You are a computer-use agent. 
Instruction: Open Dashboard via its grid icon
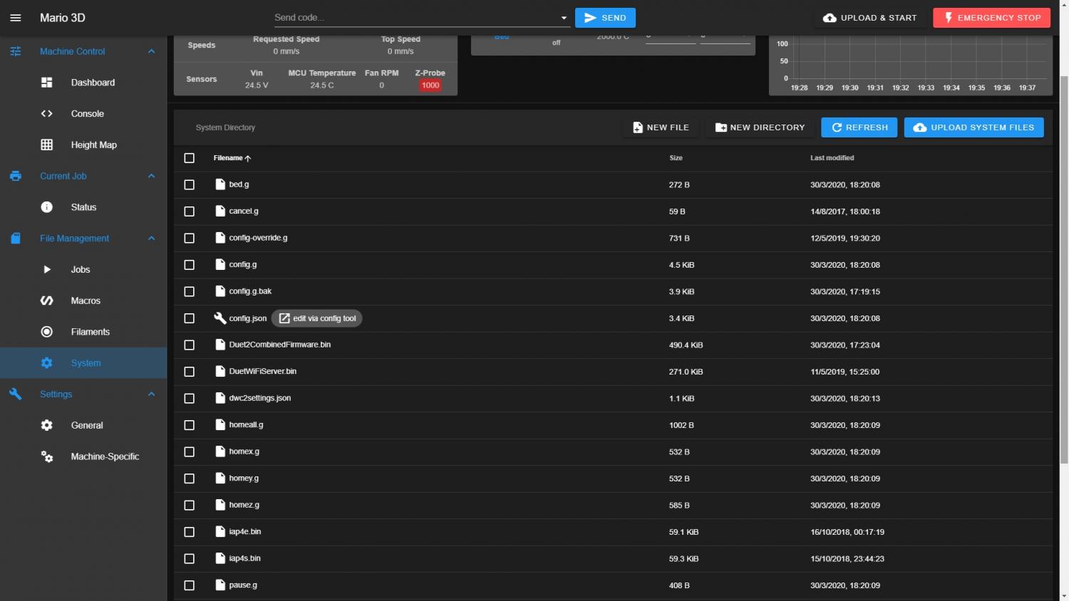[47, 83]
